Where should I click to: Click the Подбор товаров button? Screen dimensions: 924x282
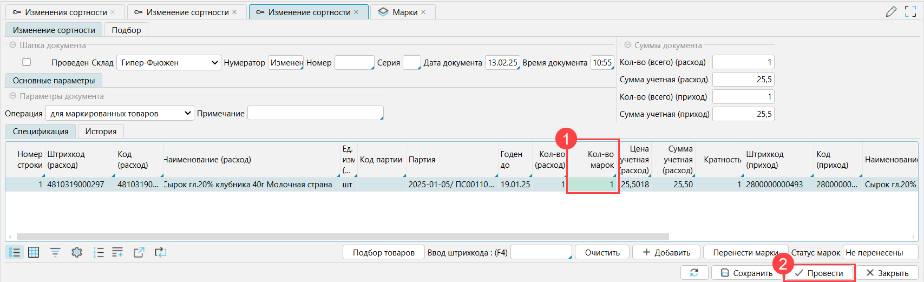(x=383, y=253)
